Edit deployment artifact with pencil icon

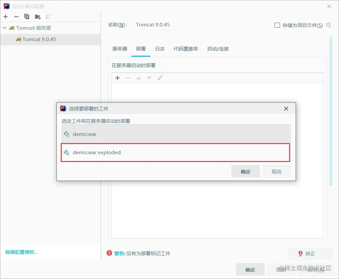tap(160, 78)
